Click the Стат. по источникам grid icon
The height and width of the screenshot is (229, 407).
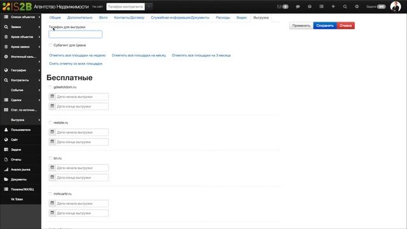click(x=6, y=110)
